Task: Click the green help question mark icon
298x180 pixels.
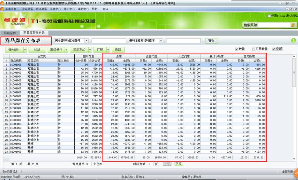Action: coord(293,40)
